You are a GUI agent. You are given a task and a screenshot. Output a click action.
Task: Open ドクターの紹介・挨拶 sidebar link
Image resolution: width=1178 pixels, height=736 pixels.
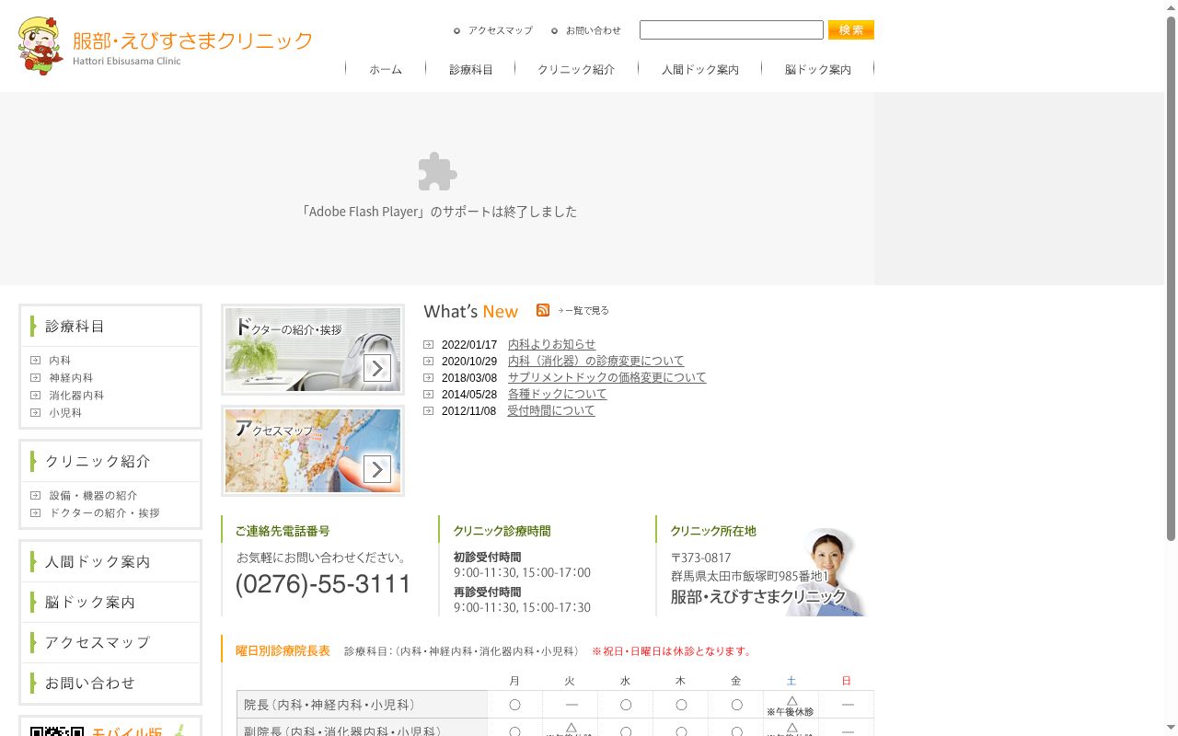click(x=104, y=513)
